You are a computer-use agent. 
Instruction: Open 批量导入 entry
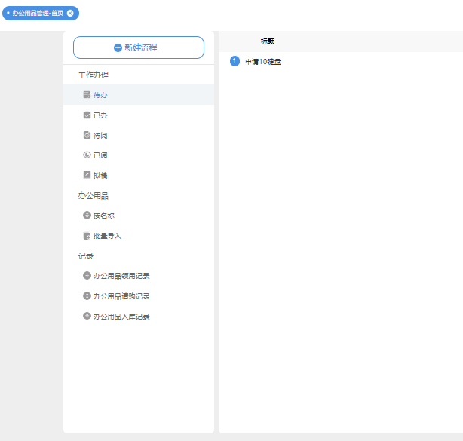(139, 236)
